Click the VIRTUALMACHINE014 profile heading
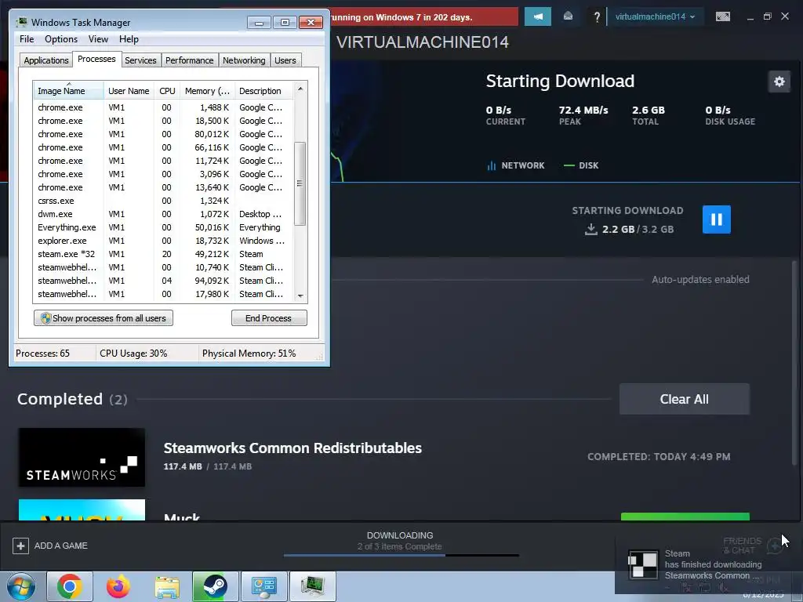This screenshot has width=803, height=602. click(x=423, y=42)
